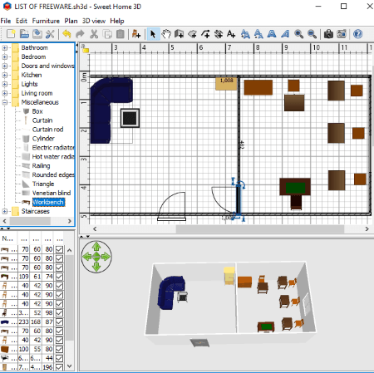Click the left arrow of the 3D navigation pad

tap(86, 257)
